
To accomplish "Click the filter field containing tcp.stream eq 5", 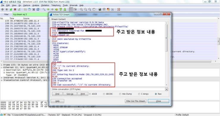I will (x=30, y=14).
